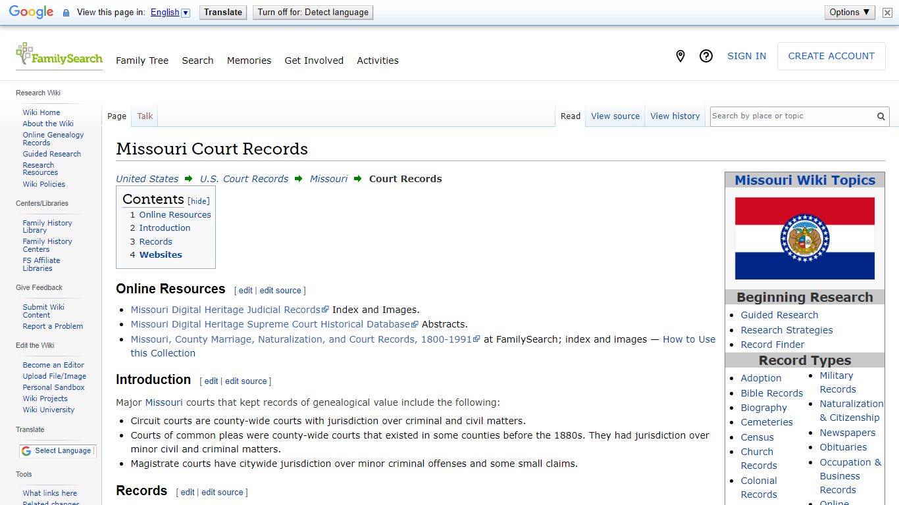Edit the Online Resources section
This screenshot has height=505, width=899.
coord(245,291)
